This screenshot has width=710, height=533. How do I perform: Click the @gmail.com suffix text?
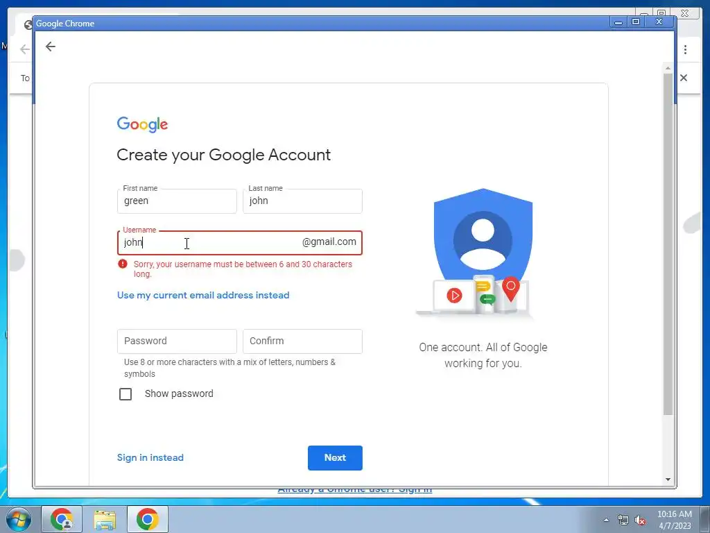pos(329,242)
